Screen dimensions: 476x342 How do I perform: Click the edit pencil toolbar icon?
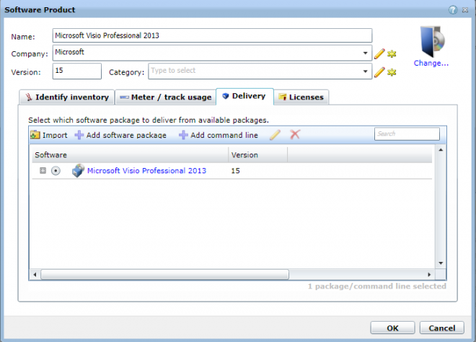click(275, 134)
